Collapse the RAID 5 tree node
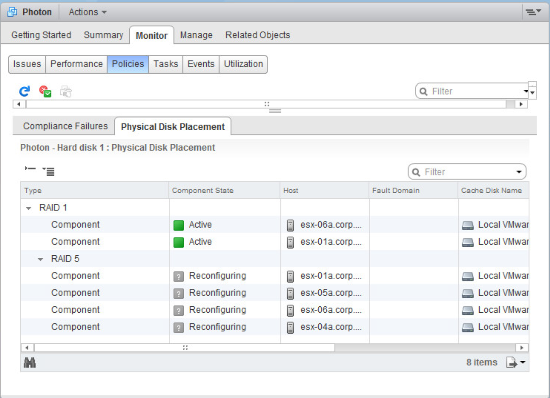Screen dimensions: 550x398 41,259
